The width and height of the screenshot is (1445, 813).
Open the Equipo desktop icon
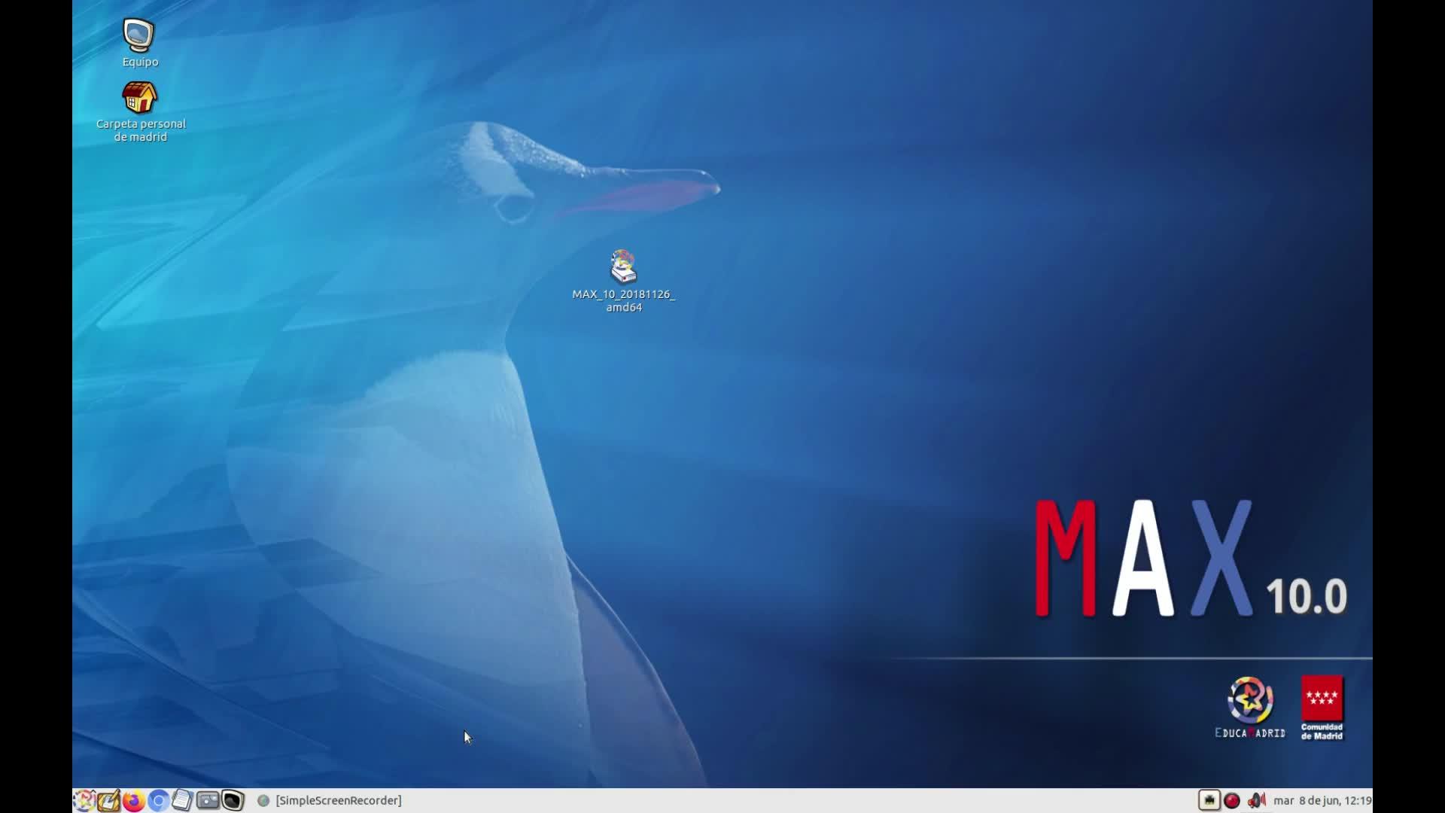(139, 35)
